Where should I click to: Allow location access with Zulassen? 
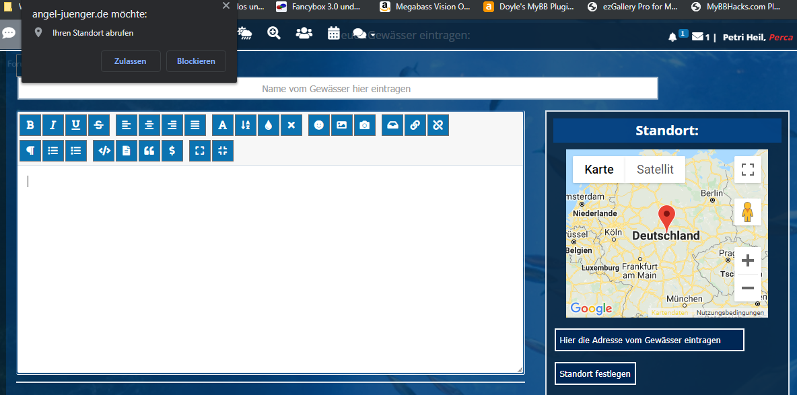pos(131,61)
